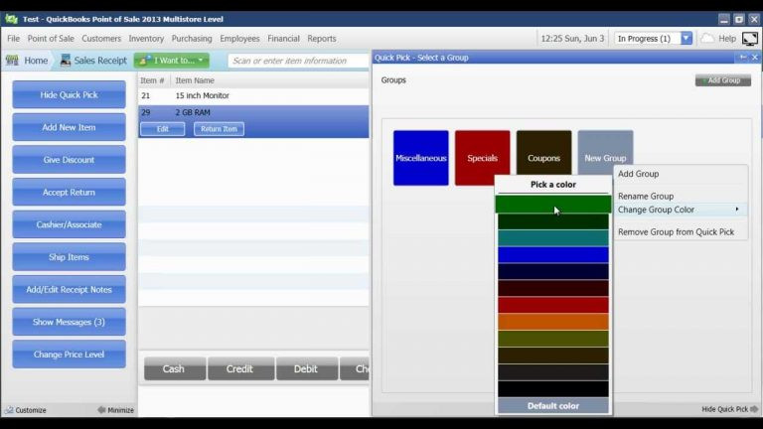
Task: Click Edit on the 2 GB RAM row
Action: point(163,129)
